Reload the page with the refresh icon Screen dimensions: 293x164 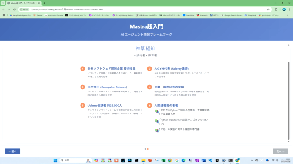pos(14,10)
